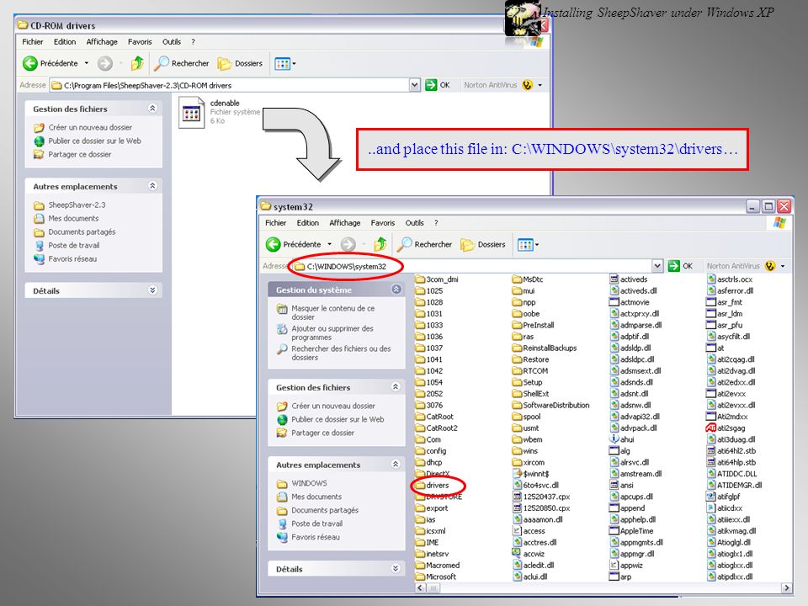The height and width of the screenshot is (606, 808).
Task: Click horizontal scrollbar left arrow in system32 window
Action: [x=420, y=587]
